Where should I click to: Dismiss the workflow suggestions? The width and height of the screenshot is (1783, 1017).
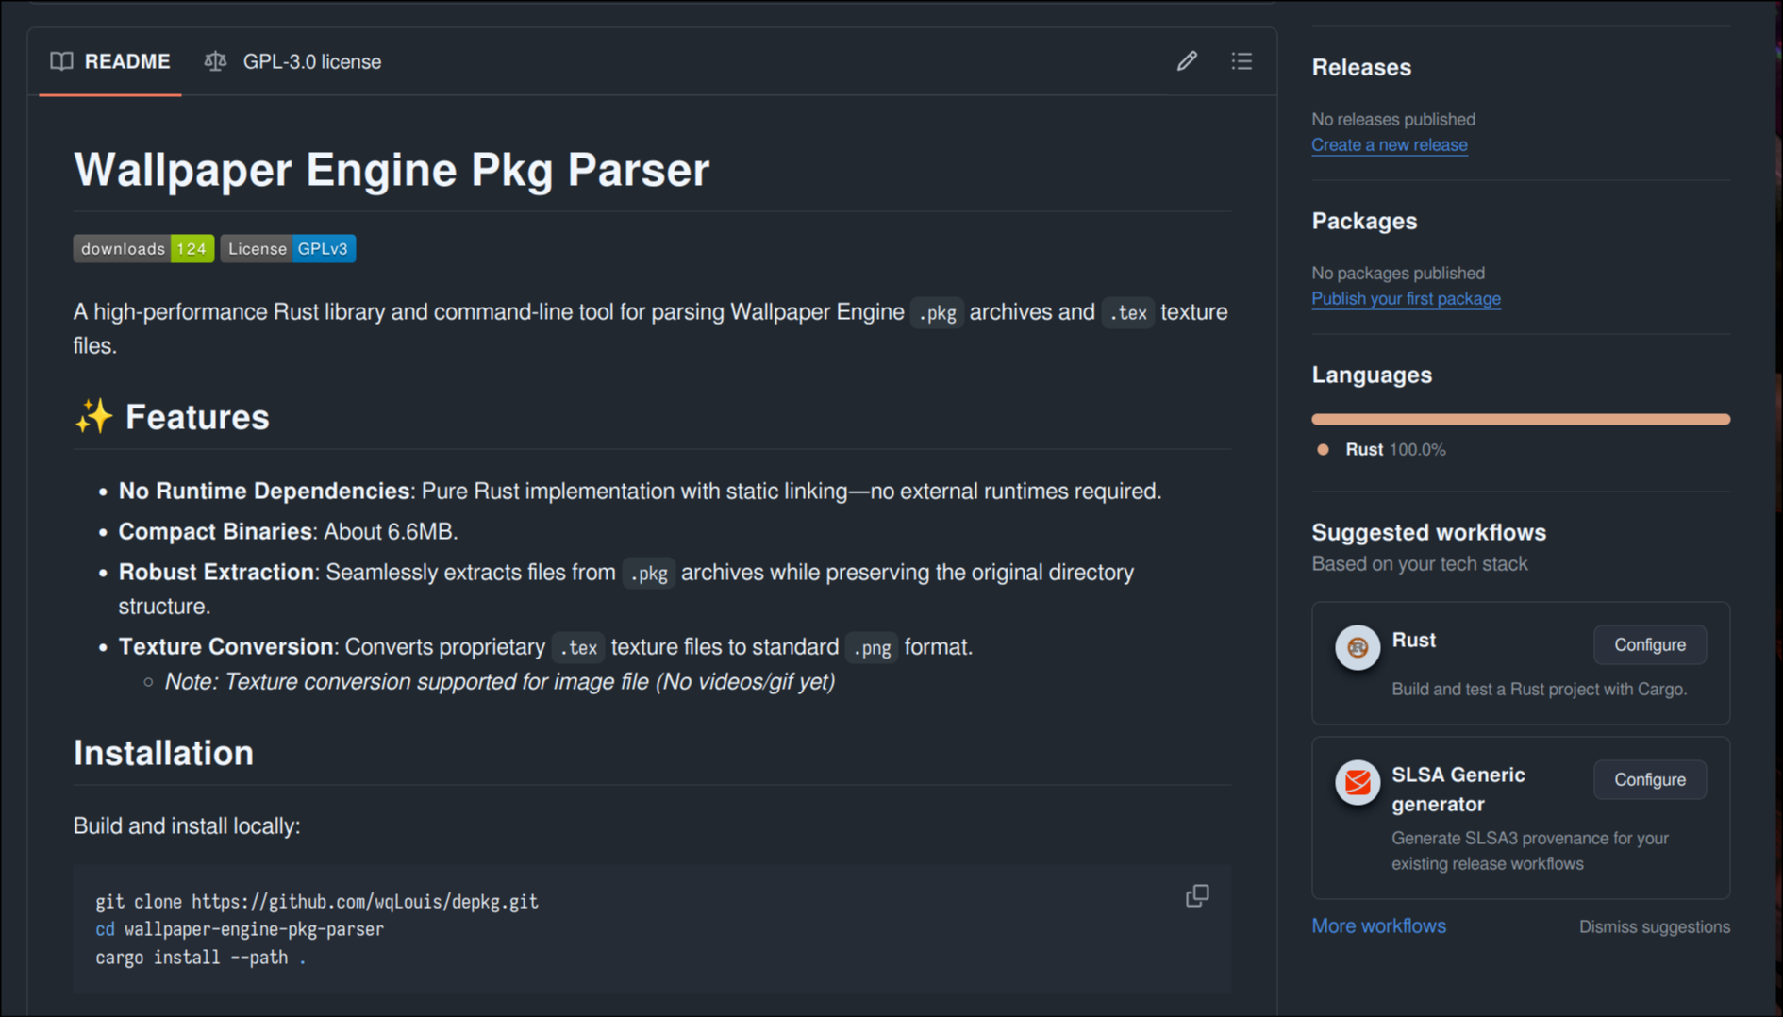tap(1654, 927)
